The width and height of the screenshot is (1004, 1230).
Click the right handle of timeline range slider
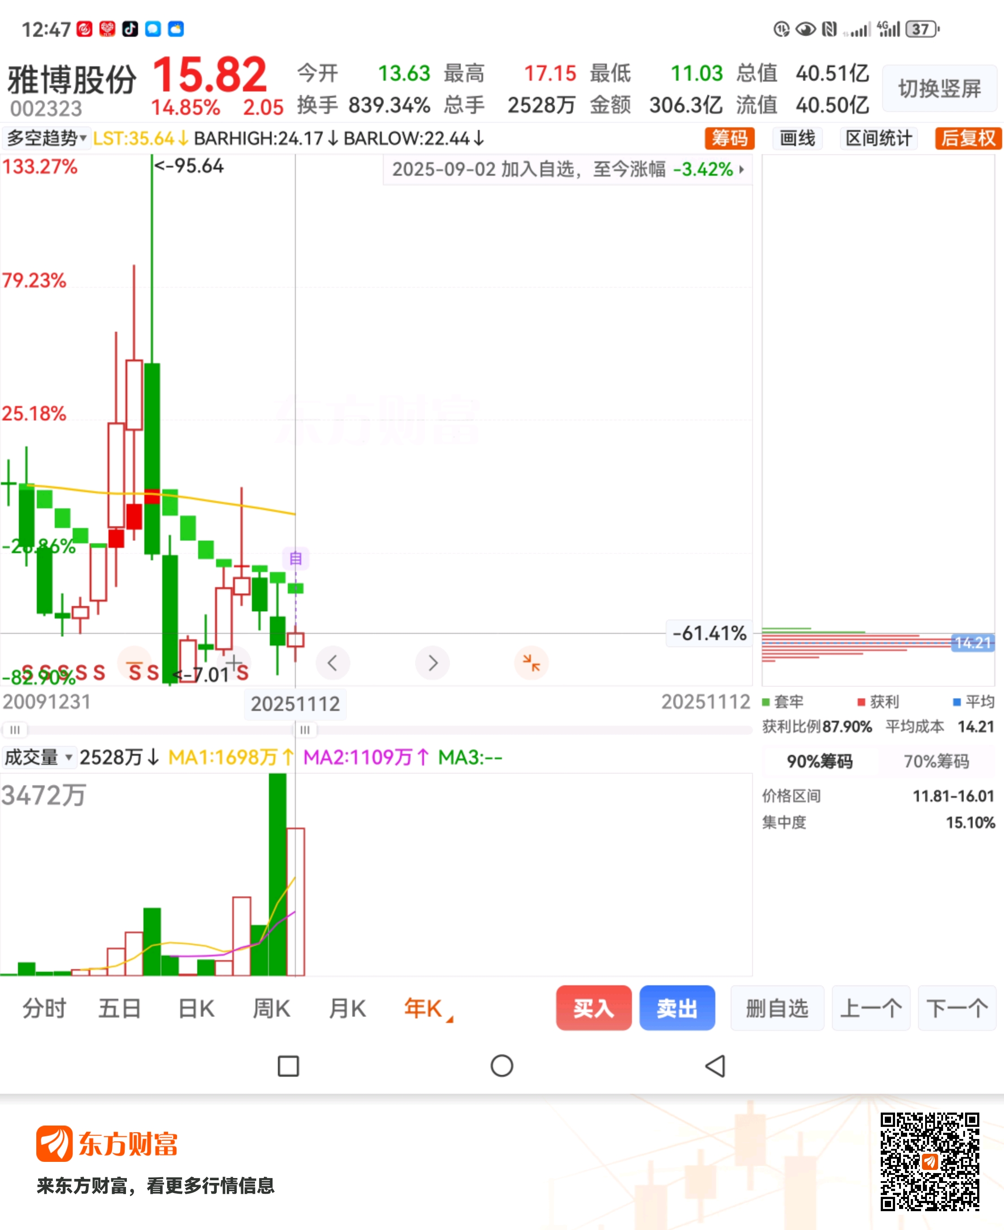pyautogui.click(x=305, y=730)
